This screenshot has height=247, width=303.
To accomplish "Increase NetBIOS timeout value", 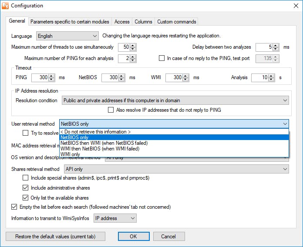I will pos(121,76).
